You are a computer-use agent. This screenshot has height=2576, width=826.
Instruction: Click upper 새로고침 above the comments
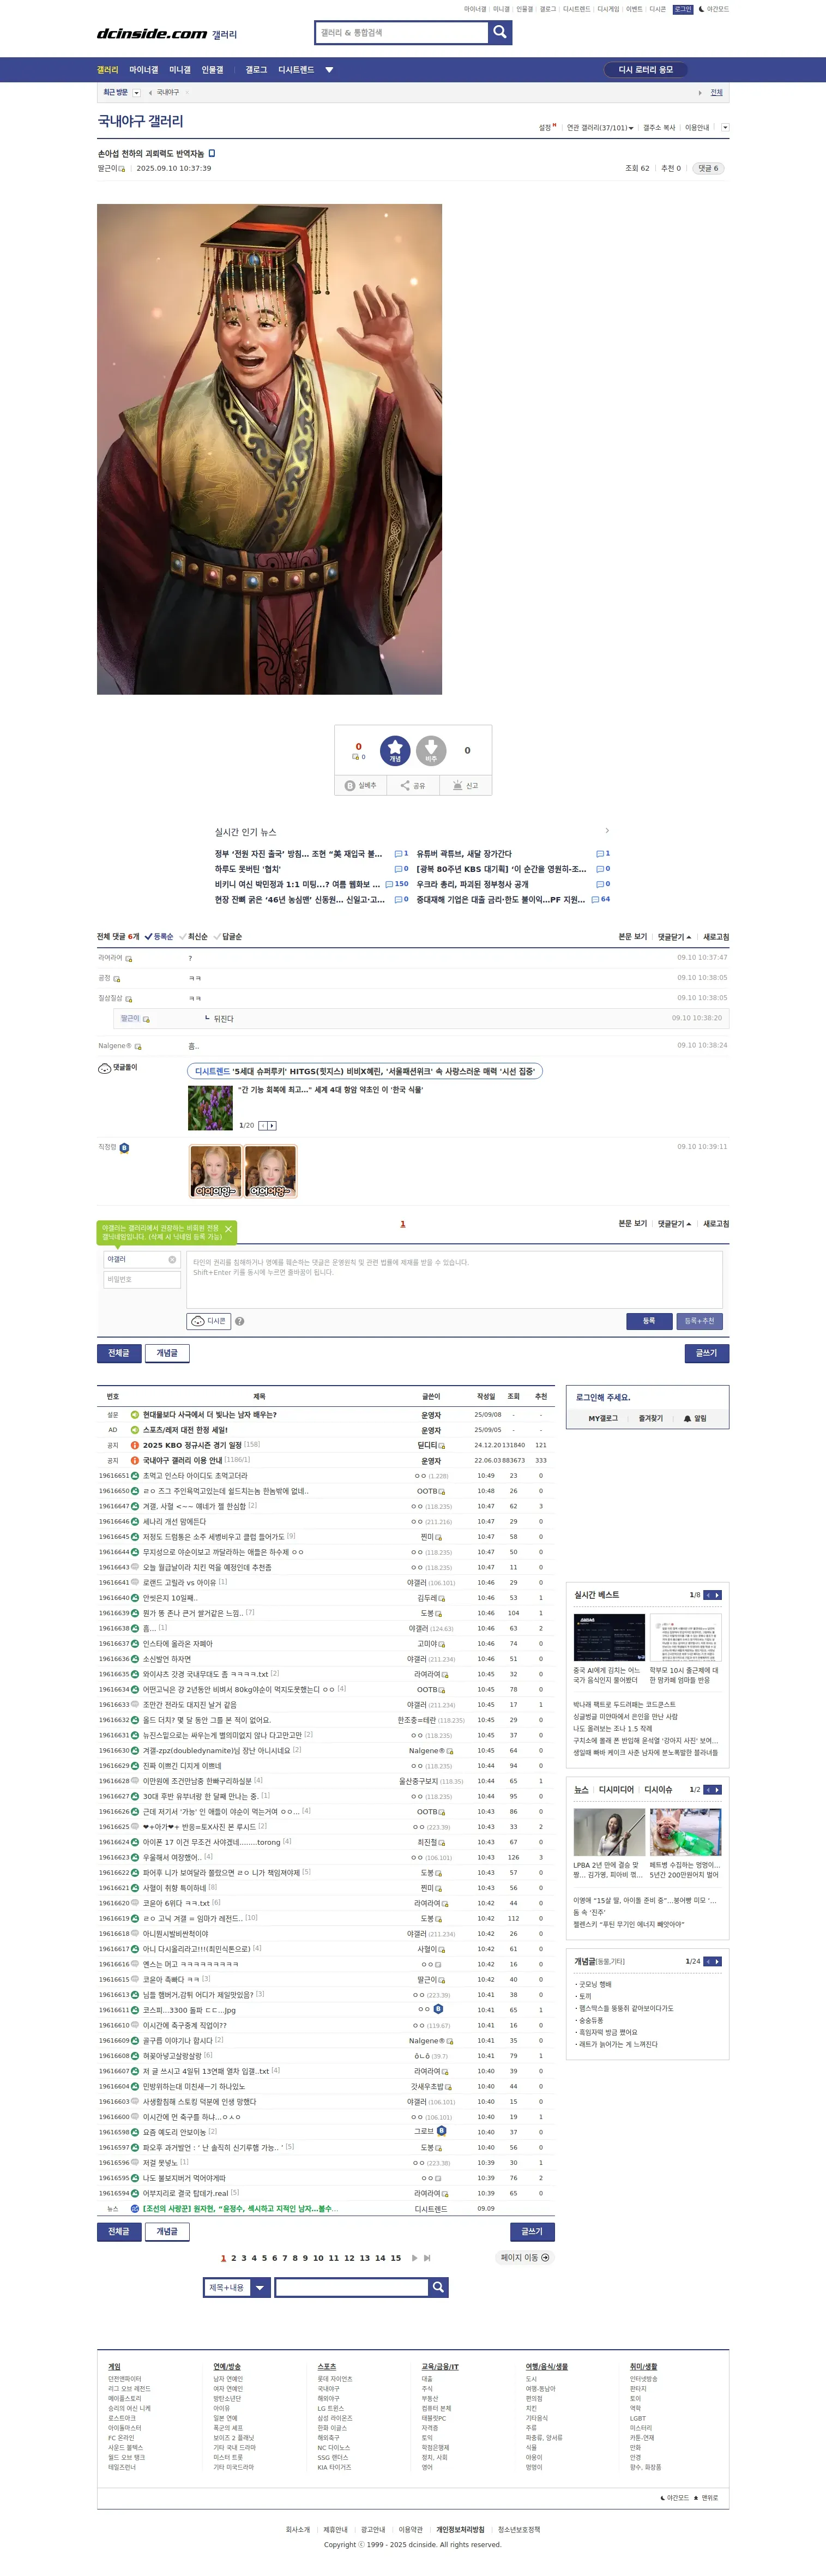click(x=716, y=937)
